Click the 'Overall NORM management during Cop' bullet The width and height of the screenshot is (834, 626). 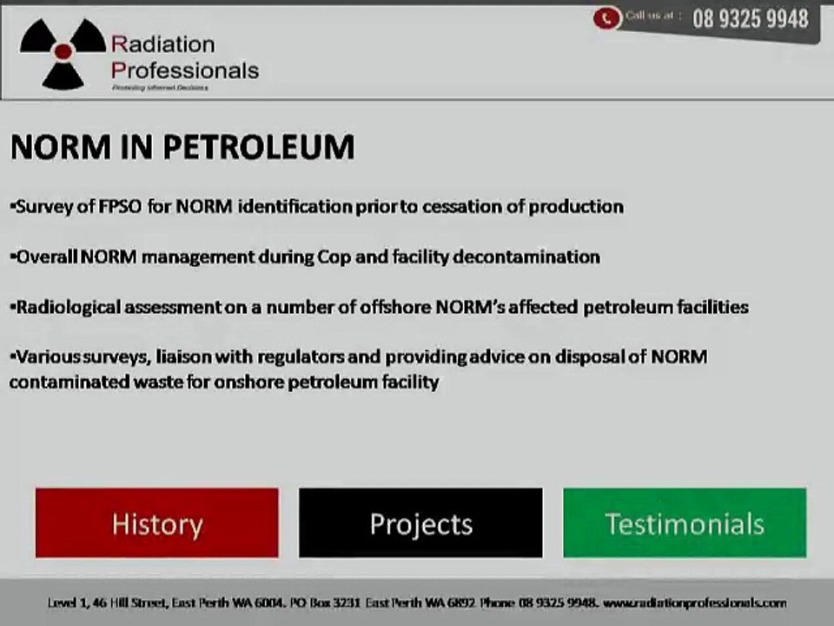tap(305, 257)
